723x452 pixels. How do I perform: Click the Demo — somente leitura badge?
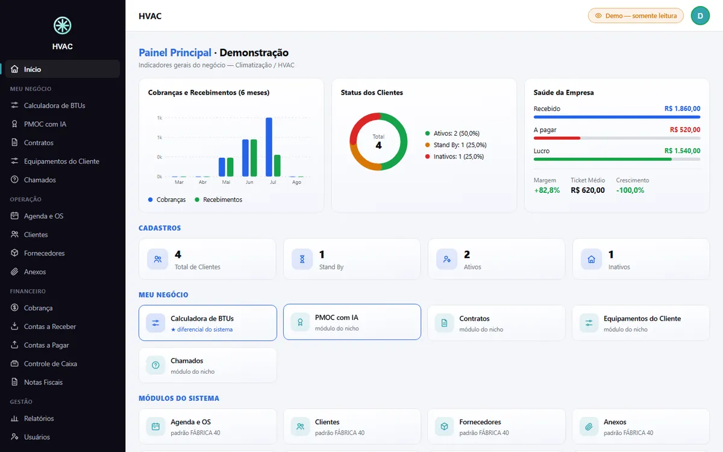pyautogui.click(x=636, y=16)
